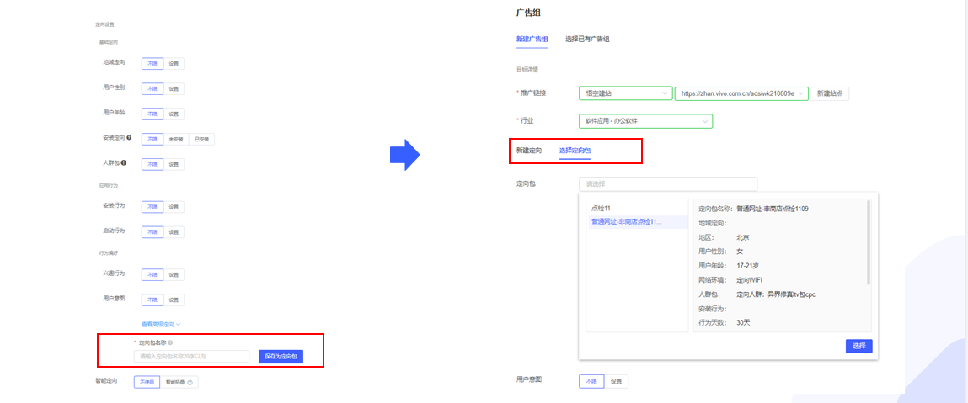Select 未安装 under 安装定向

pos(175,139)
